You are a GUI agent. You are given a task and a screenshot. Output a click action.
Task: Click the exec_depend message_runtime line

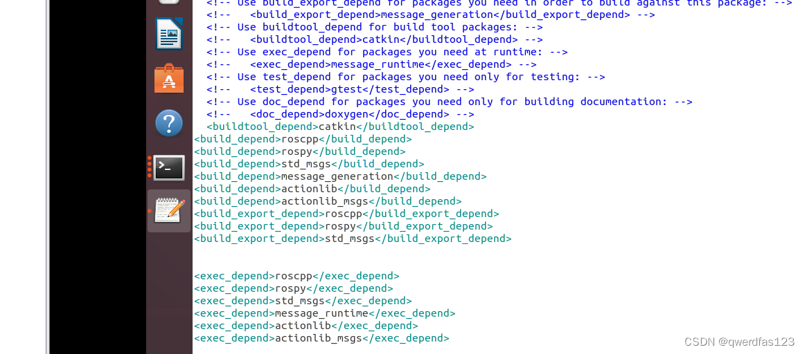click(324, 313)
